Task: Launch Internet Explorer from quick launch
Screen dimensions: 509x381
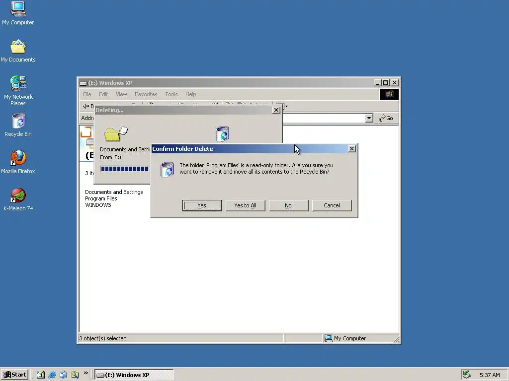Action: click(52, 375)
